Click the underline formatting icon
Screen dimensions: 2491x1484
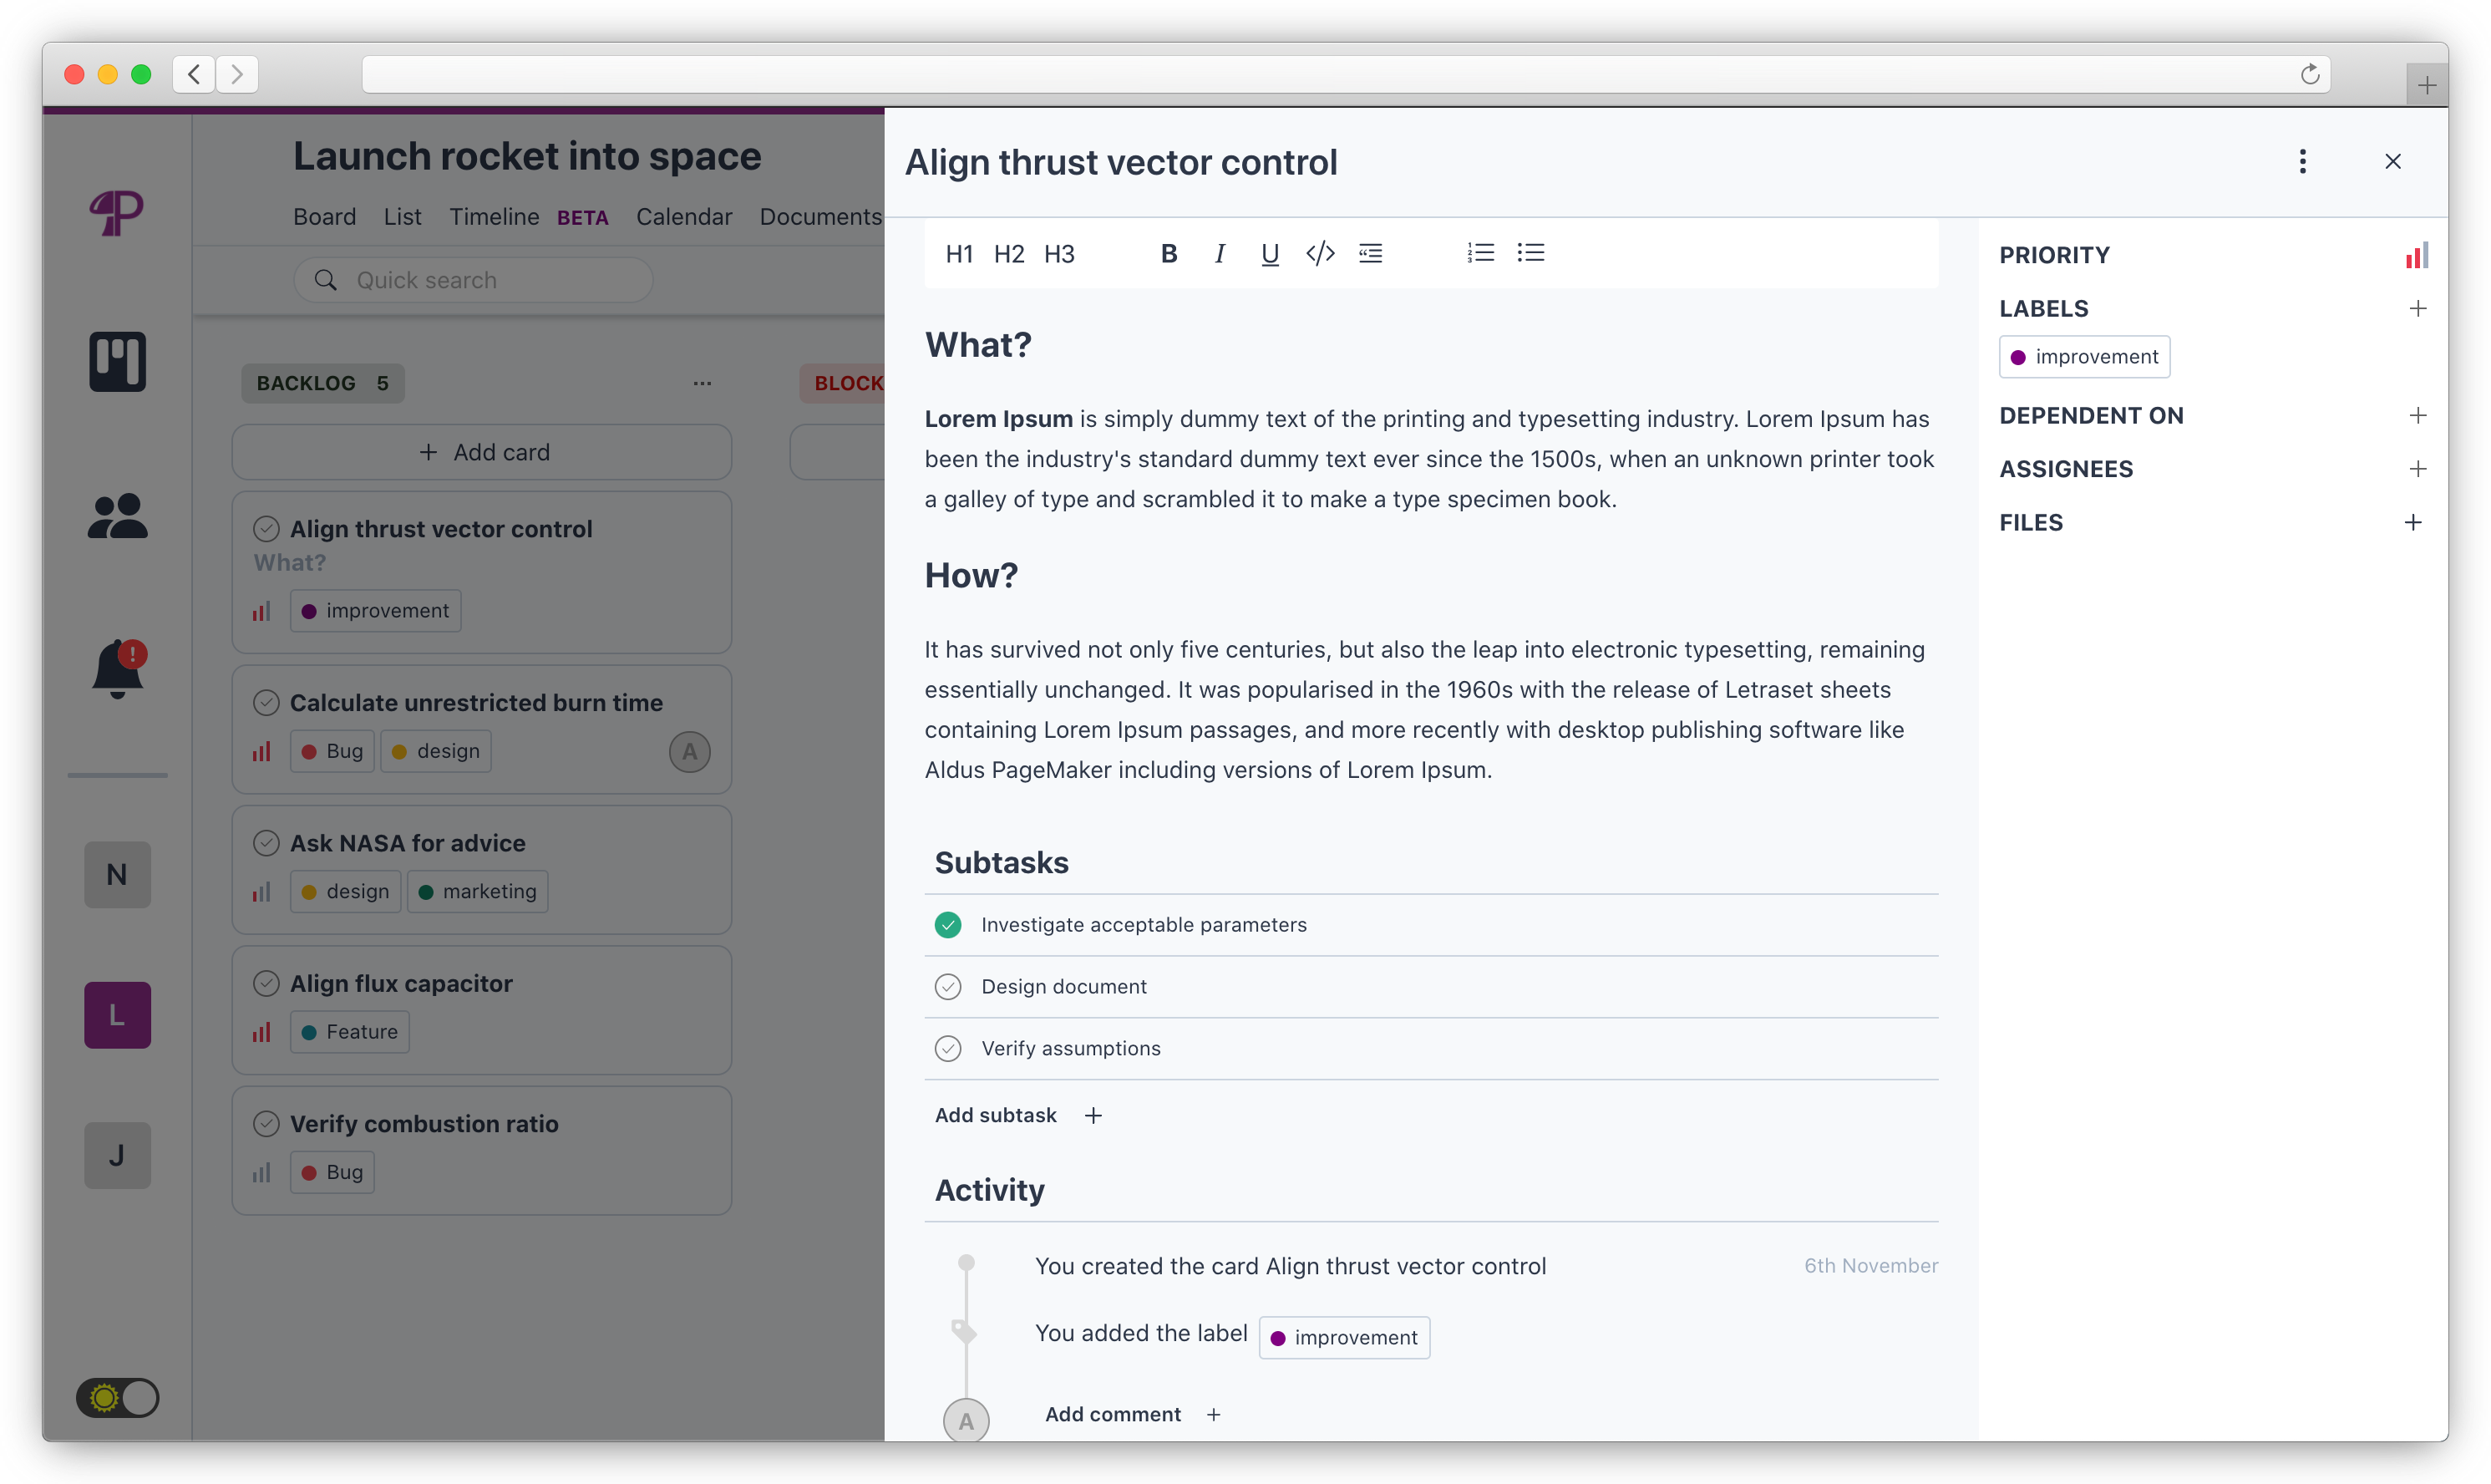click(x=1270, y=254)
